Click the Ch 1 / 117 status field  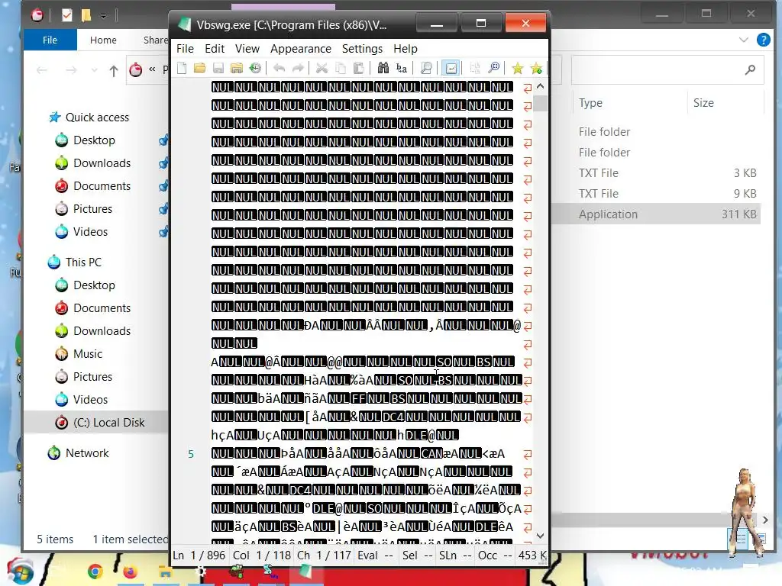click(324, 555)
